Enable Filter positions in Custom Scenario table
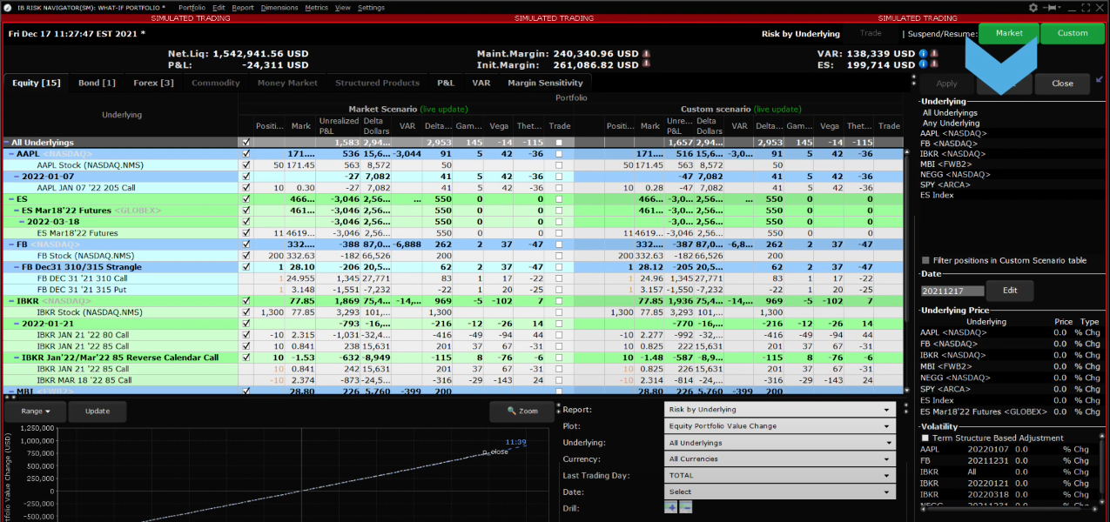The width and height of the screenshot is (1110, 522). pos(925,260)
